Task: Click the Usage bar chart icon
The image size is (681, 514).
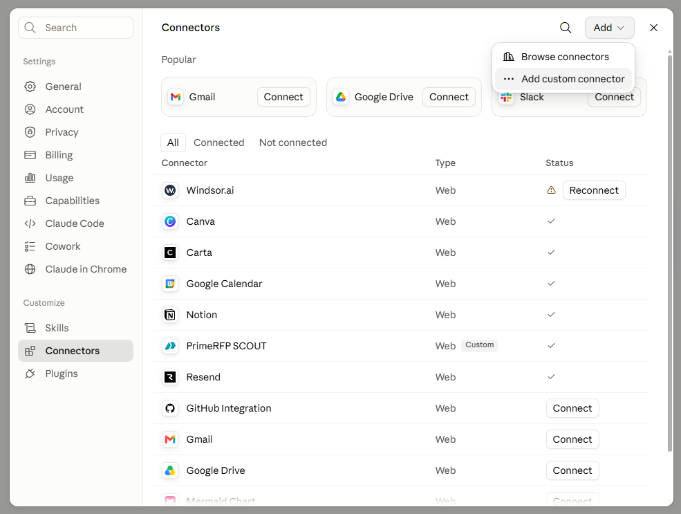Action: point(30,178)
